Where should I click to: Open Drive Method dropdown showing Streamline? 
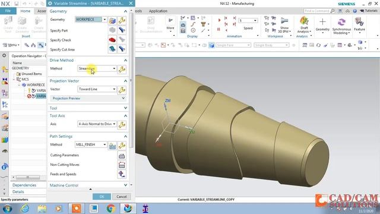tap(114, 68)
